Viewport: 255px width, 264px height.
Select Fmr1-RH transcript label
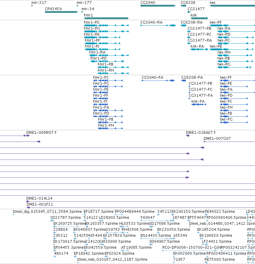[106, 70]
